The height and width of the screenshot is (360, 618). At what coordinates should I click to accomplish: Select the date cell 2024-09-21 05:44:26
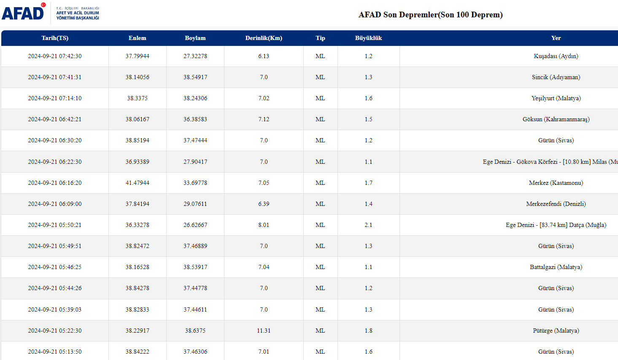[x=55, y=288]
